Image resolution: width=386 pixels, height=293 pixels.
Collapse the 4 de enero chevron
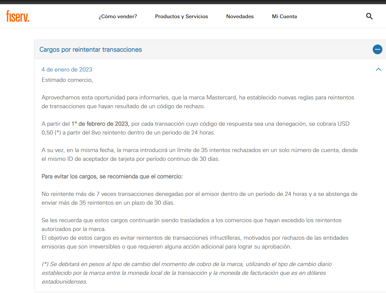[x=378, y=70]
